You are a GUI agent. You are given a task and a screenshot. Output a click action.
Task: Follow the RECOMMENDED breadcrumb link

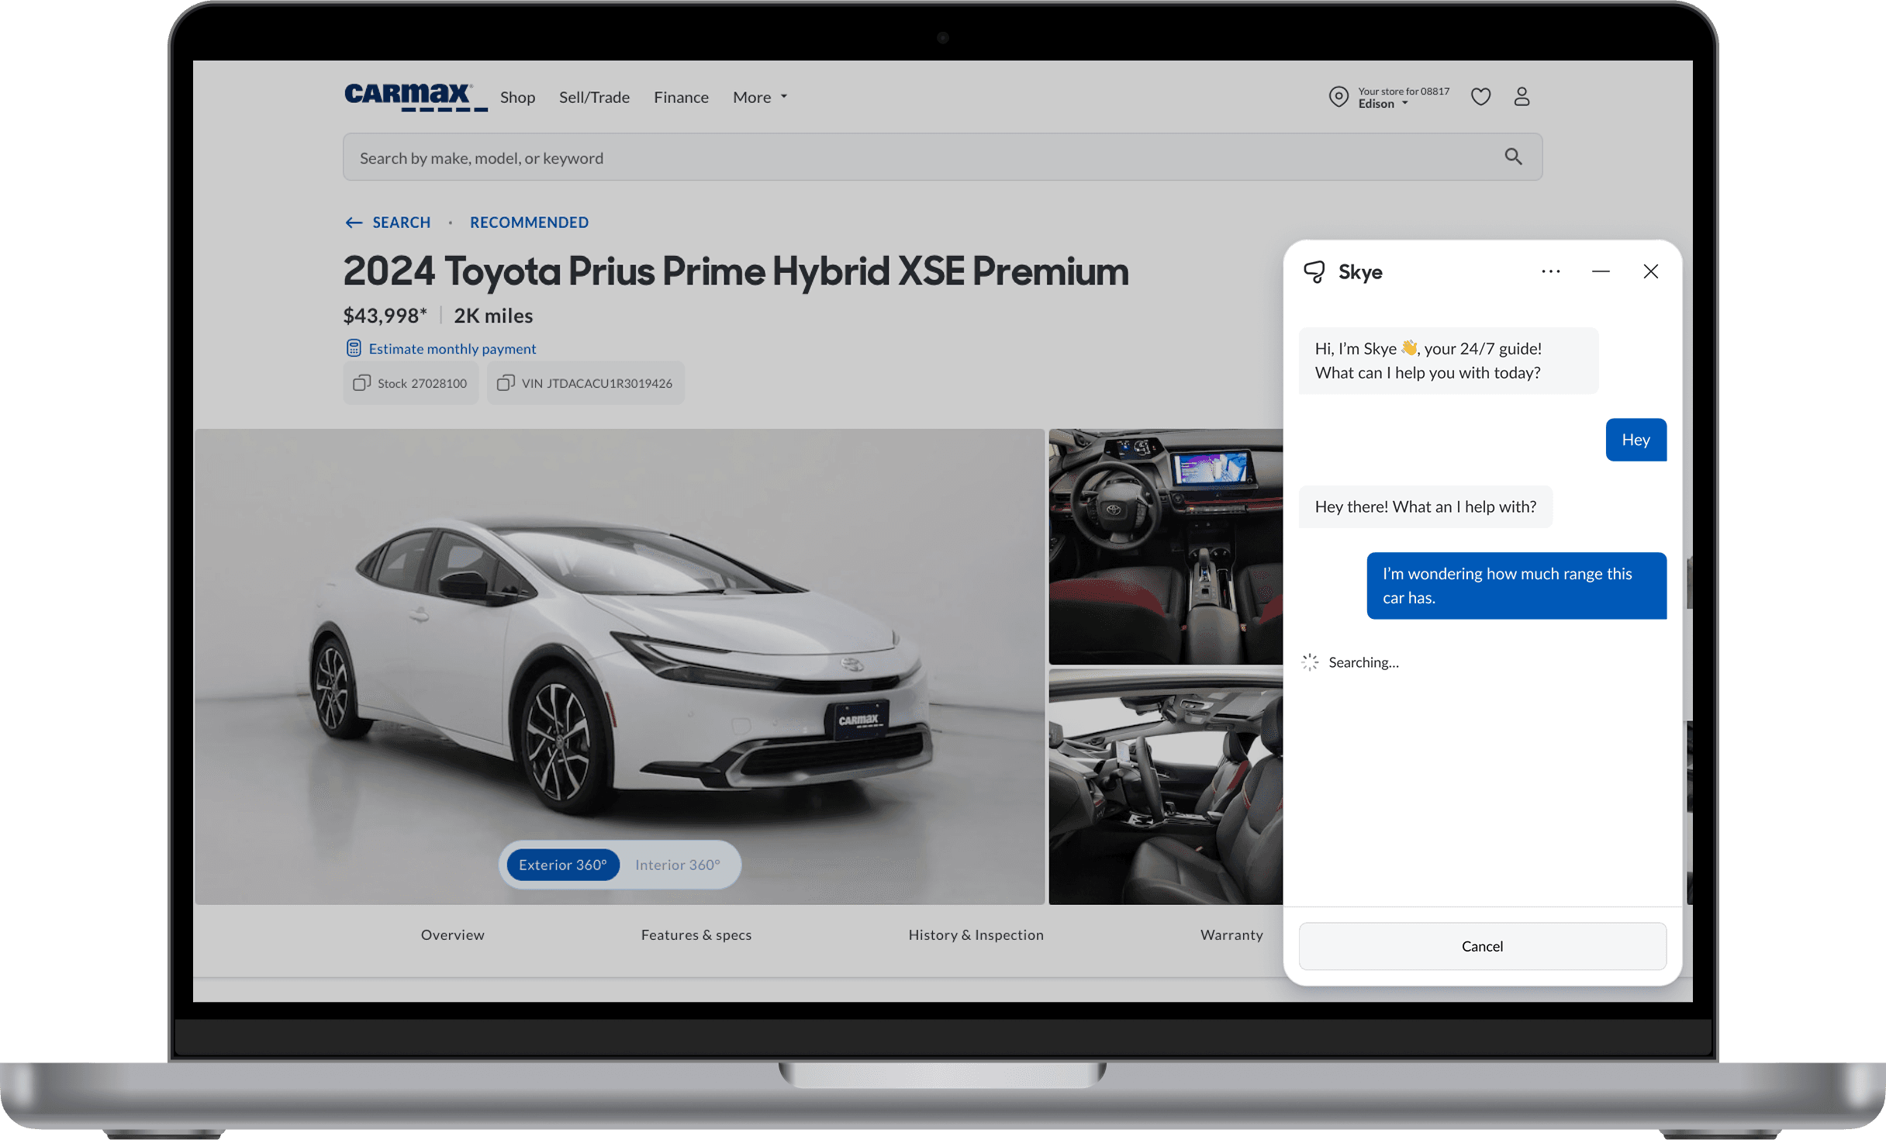click(529, 223)
